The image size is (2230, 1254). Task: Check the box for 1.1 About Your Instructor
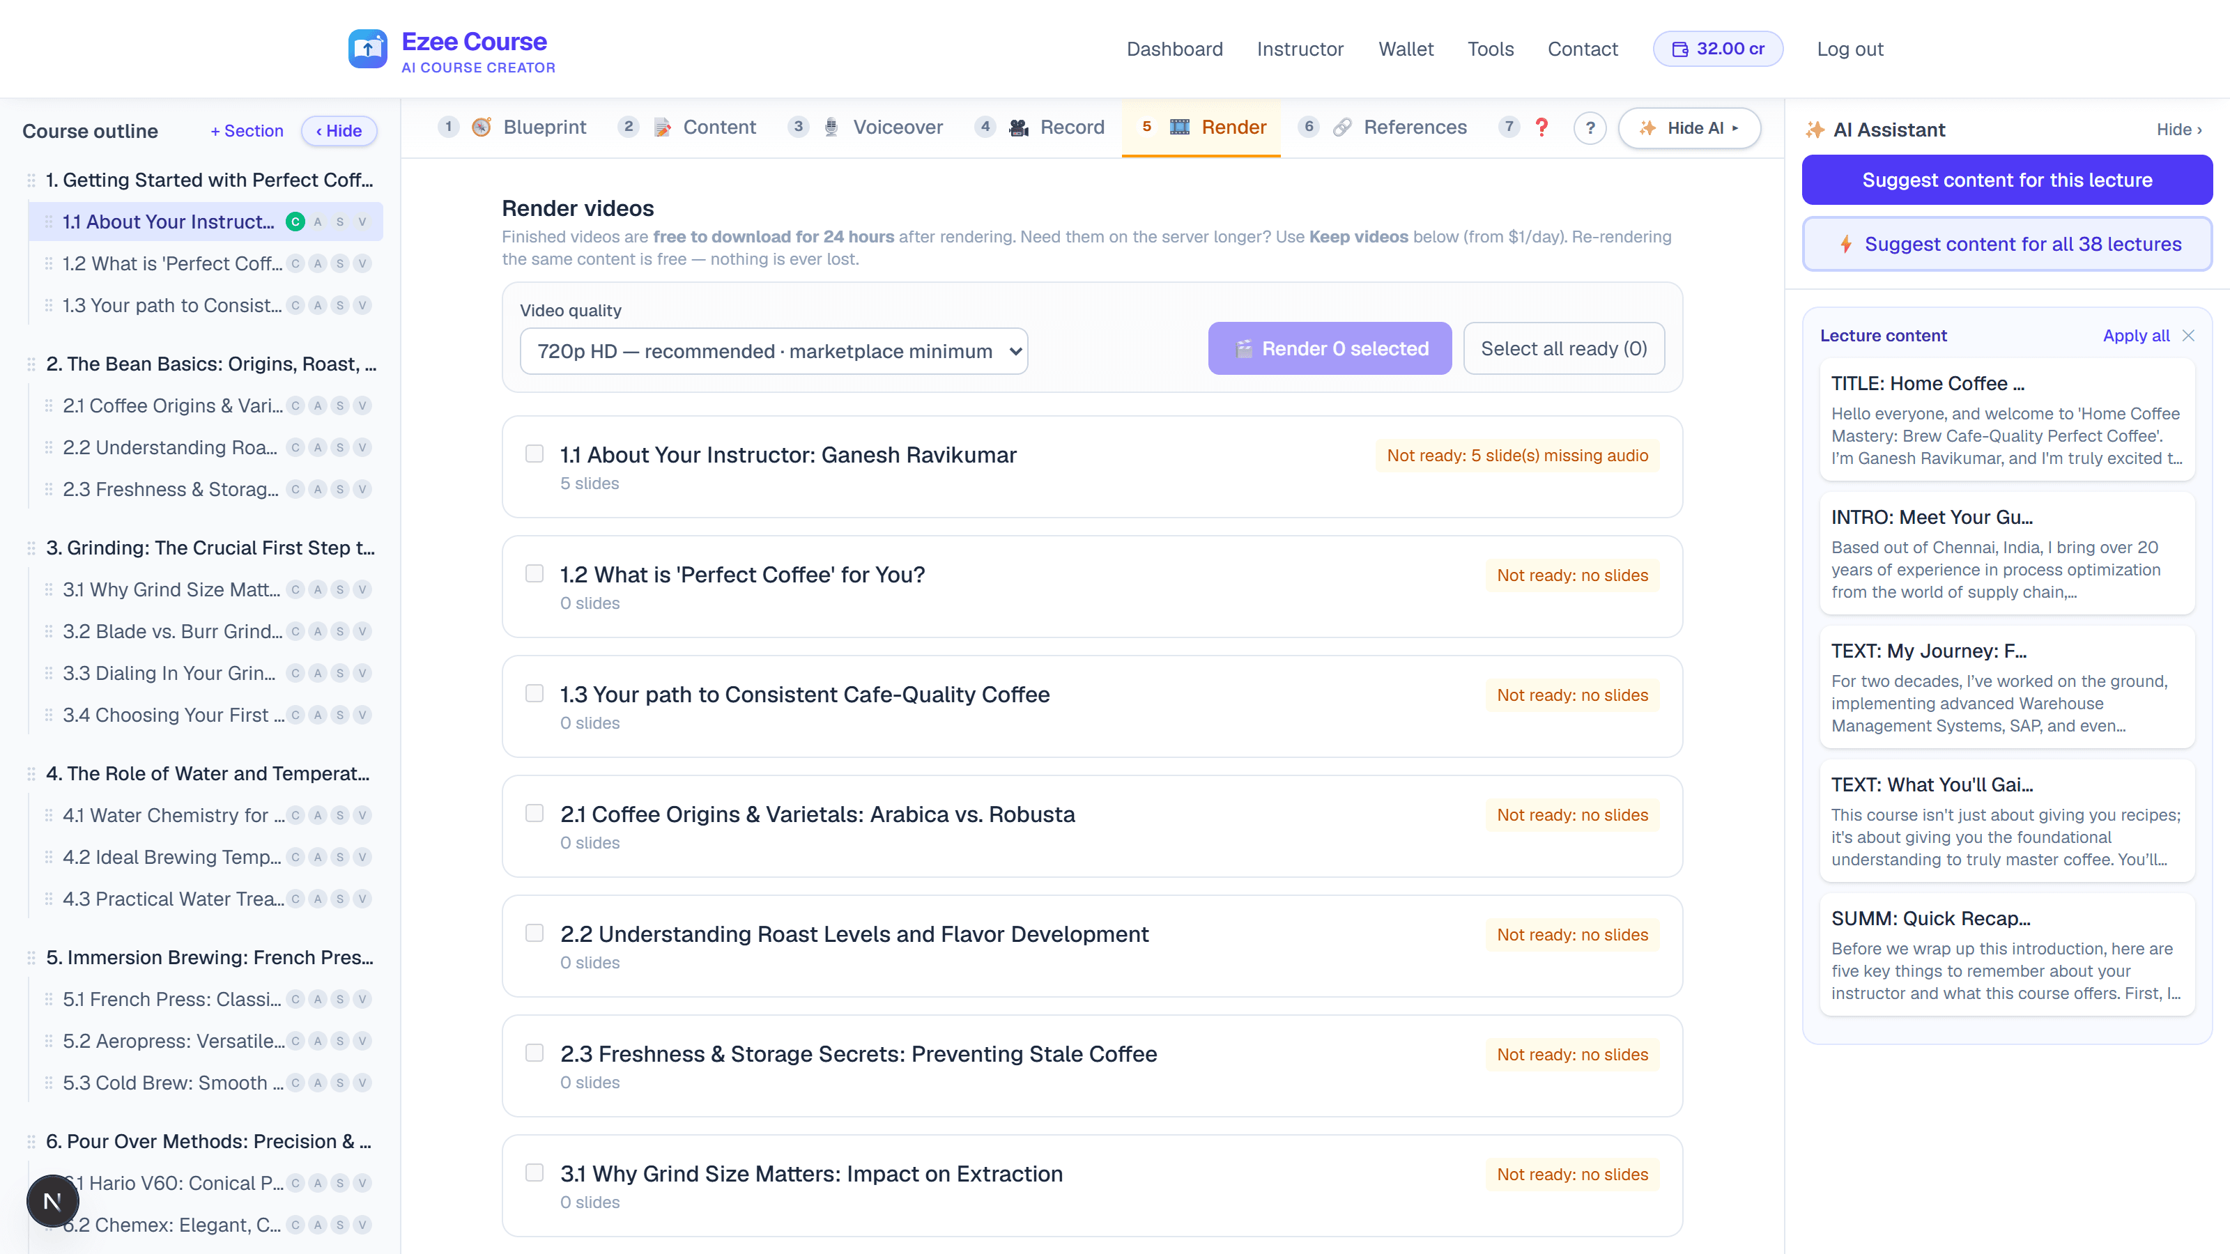535,454
